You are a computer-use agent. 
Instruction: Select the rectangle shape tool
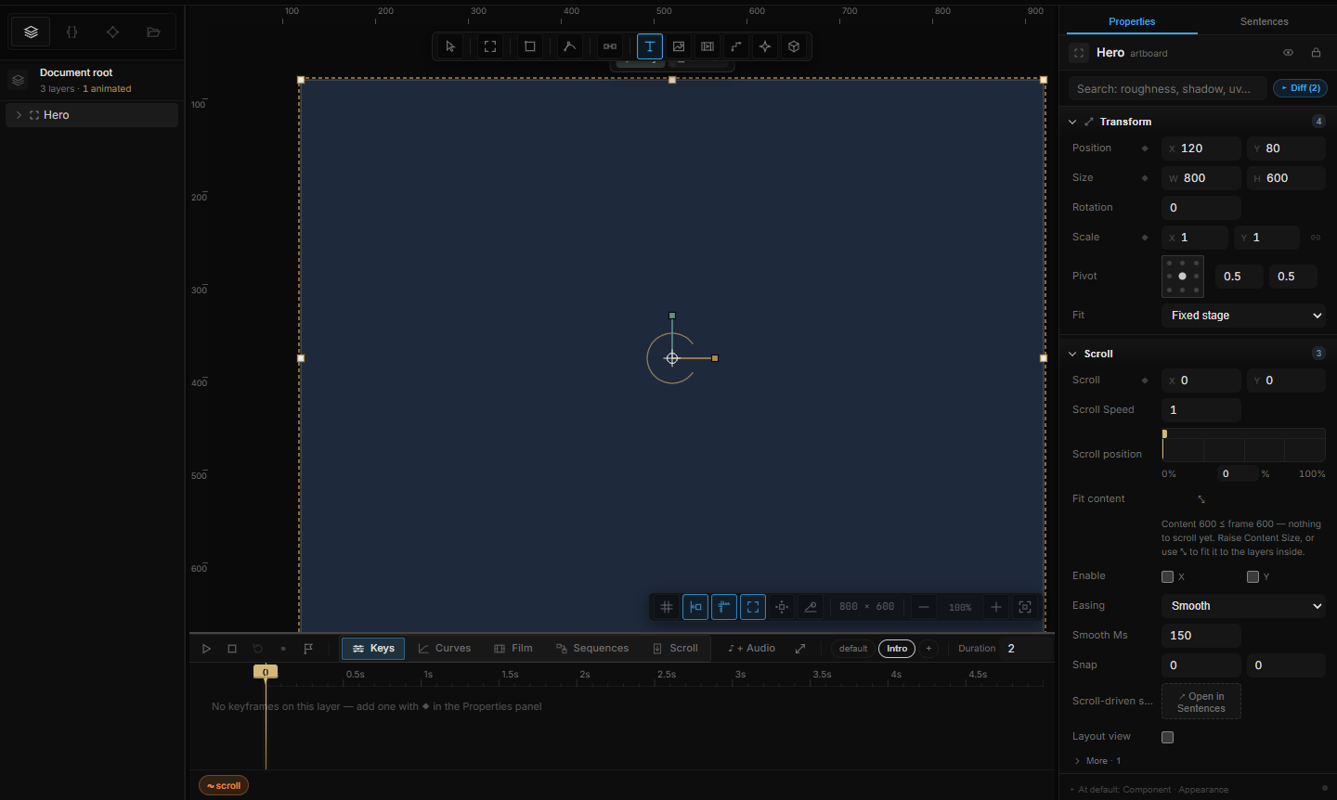click(x=530, y=46)
